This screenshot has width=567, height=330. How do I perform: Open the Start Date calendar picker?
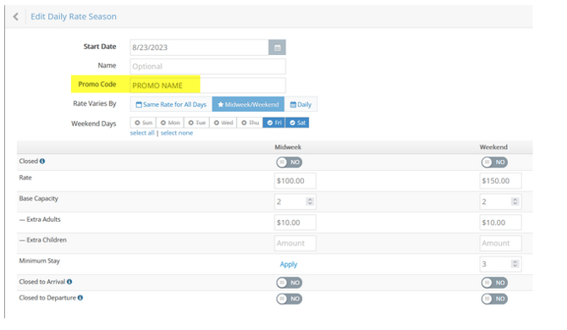[277, 47]
